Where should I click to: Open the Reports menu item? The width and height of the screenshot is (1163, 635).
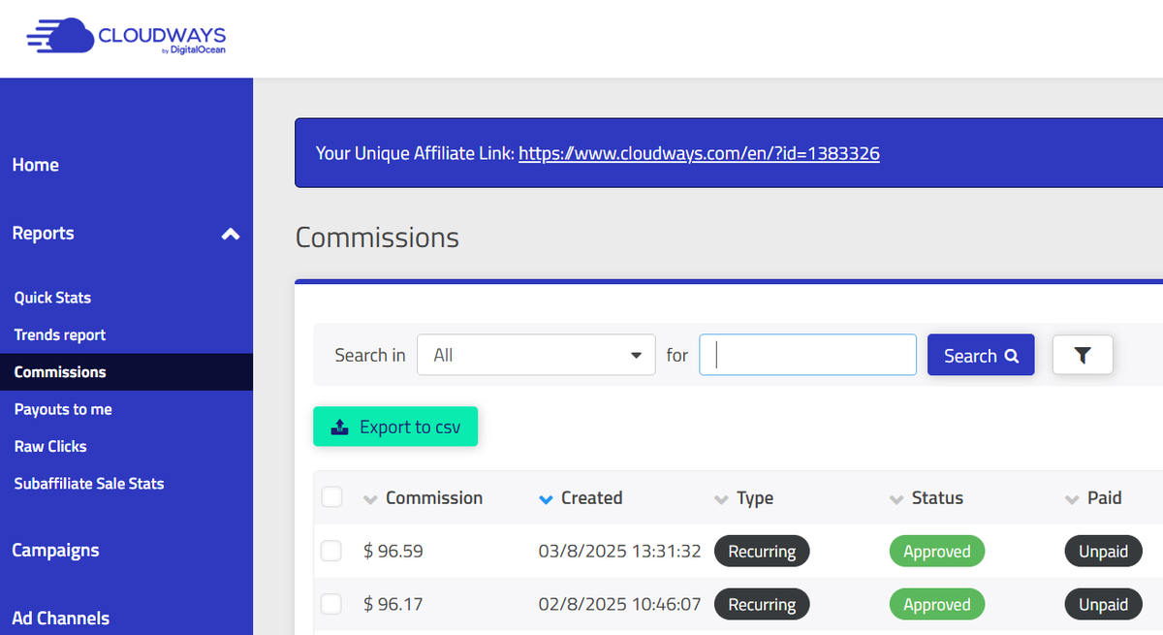click(x=43, y=234)
